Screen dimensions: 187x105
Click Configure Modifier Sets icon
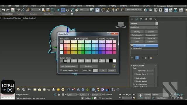pyautogui.click(x=151, y=58)
